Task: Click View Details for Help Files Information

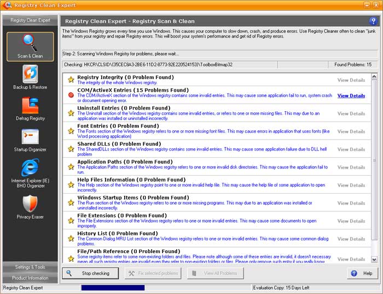Action: tap(351, 185)
